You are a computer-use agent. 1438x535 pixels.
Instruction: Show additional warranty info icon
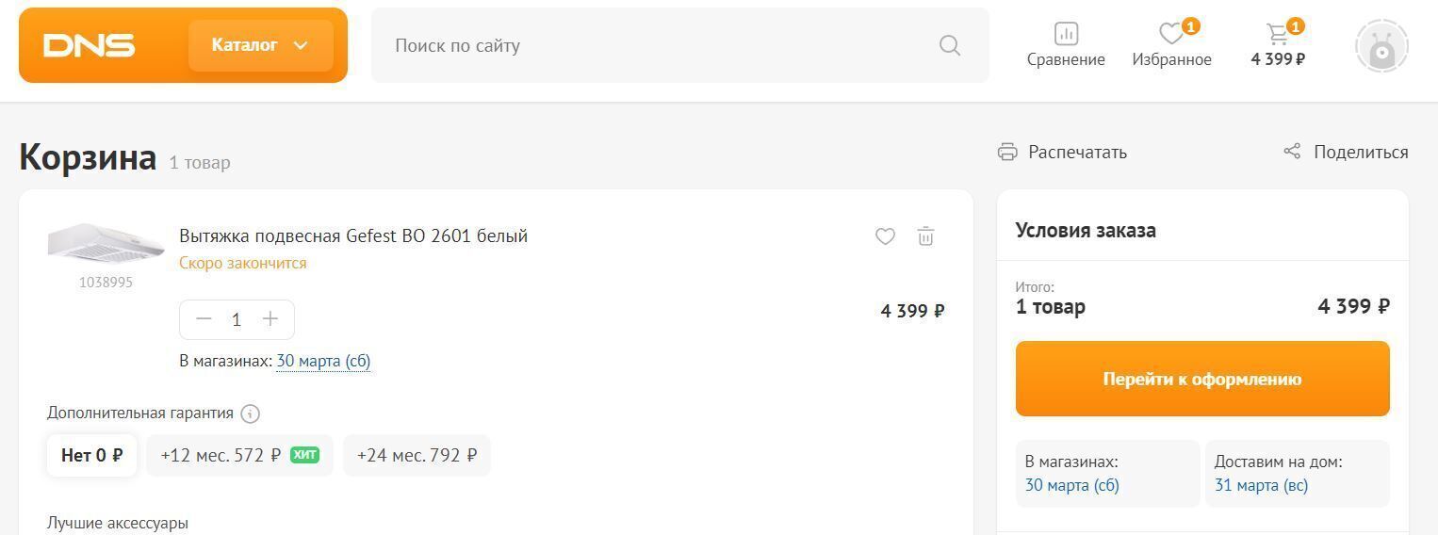pyautogui.click(x=250, y=413)
